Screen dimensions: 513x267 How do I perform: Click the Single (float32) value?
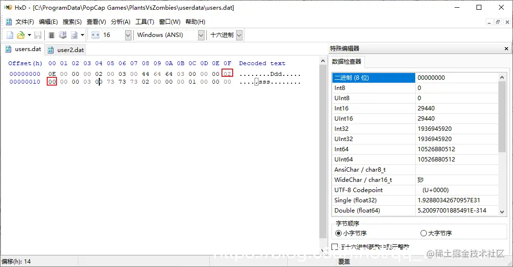pos(450,200)
